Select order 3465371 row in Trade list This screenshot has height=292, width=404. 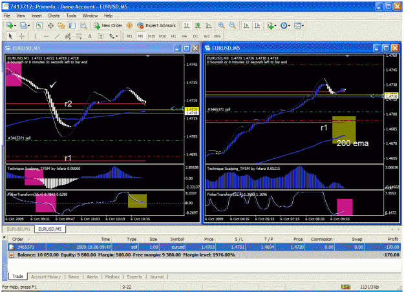pos(204,247)
